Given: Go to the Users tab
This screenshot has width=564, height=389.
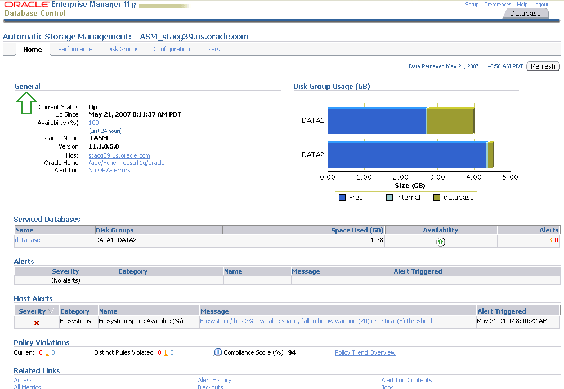Looking at the screenshot, I should (x=212, y=50).
